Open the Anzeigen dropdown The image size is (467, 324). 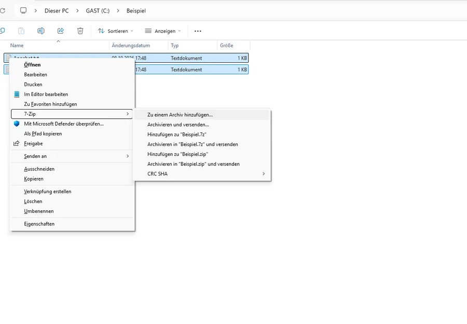[163, 31]
